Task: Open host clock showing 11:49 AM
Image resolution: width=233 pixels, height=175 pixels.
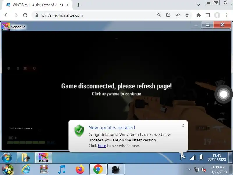Action: pos(218,169)
